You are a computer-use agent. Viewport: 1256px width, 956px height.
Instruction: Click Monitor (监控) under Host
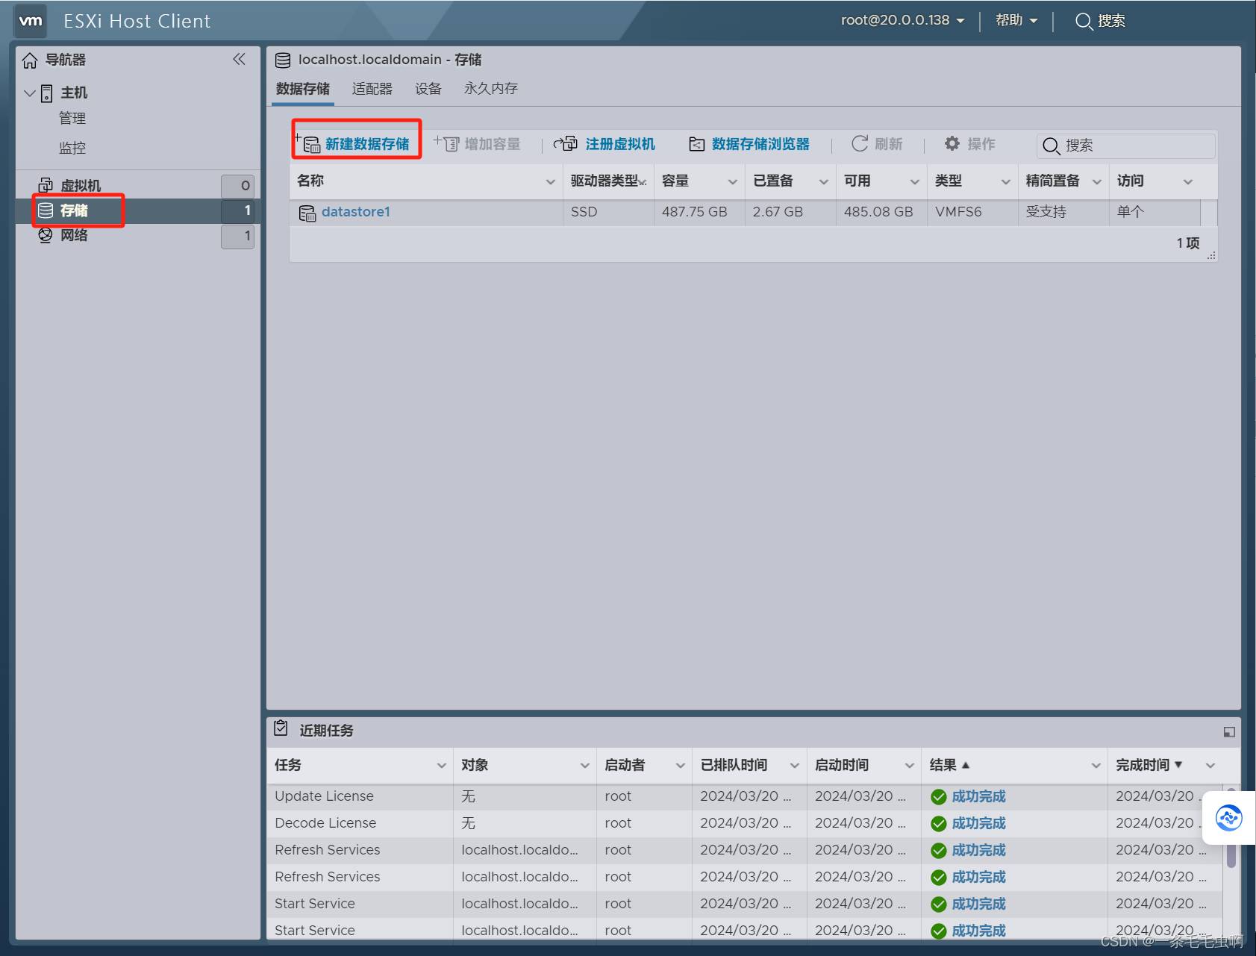tap(72, 148)
